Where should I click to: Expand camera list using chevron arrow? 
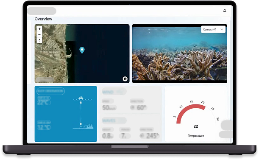tap(222, 29)
